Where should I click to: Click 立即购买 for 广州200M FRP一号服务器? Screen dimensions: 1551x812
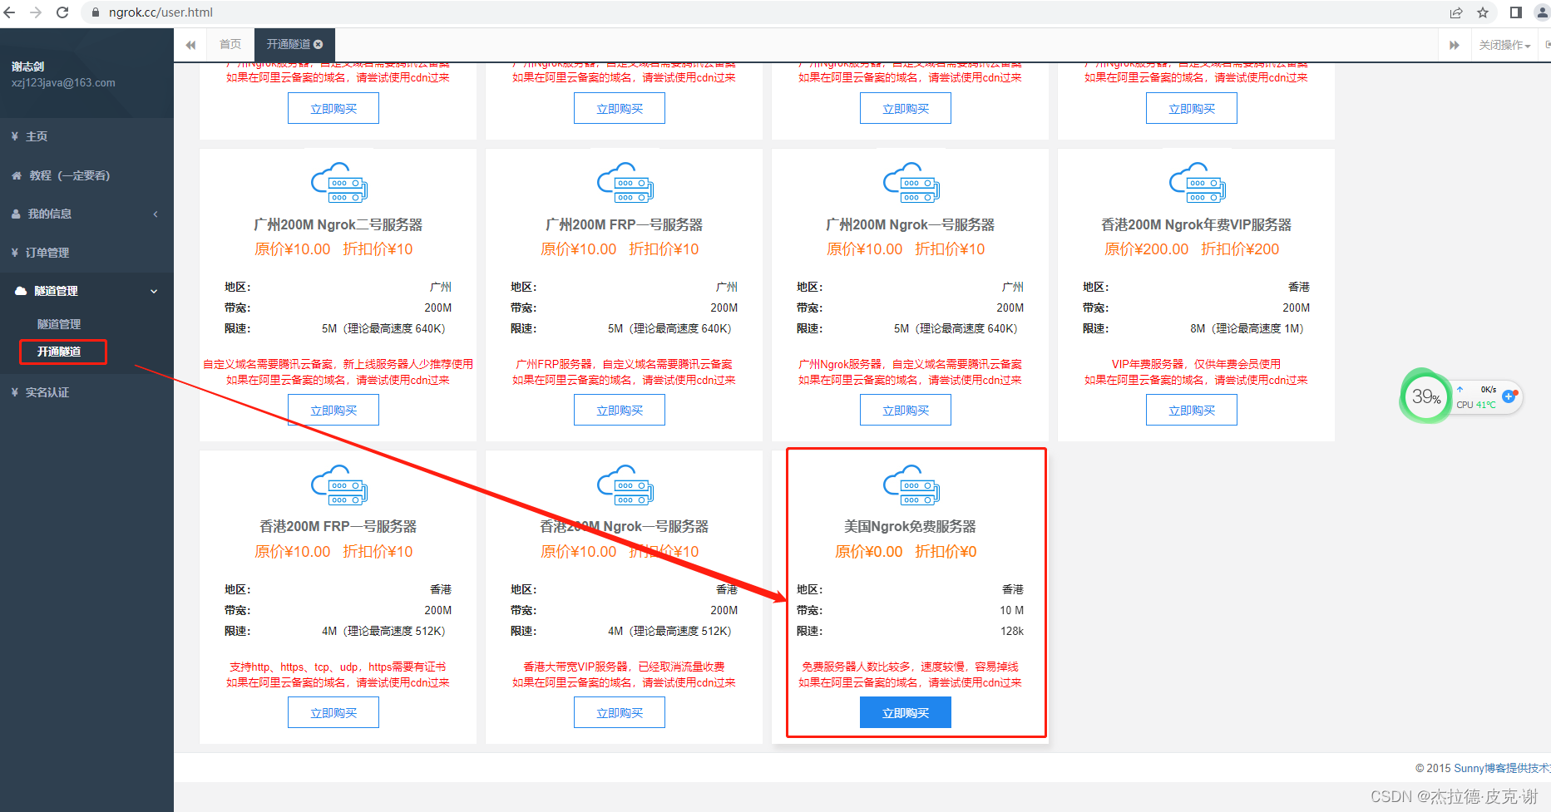coord(620,410)
